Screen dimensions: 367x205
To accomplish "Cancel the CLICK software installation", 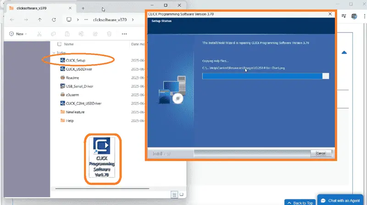I will coord(321,154).
